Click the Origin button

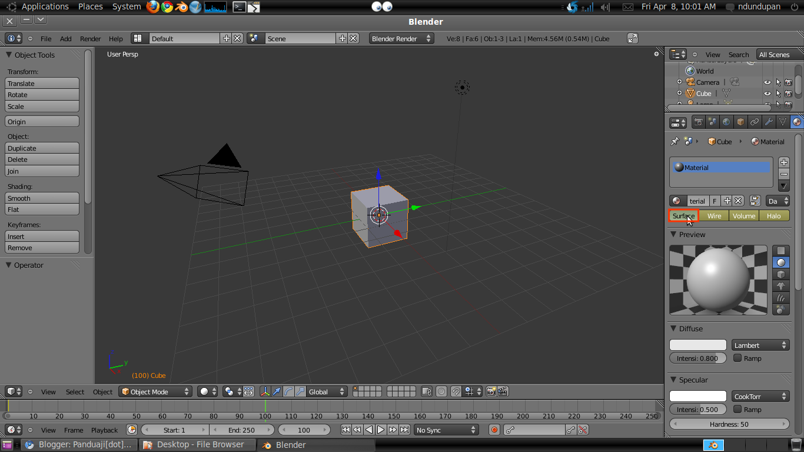tap(42, 121)
